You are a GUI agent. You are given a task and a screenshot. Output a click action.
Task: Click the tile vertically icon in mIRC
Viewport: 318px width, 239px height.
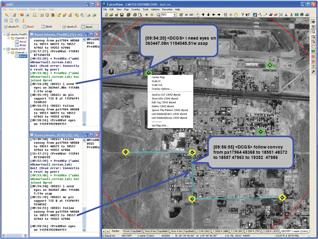tap(11, 21)
